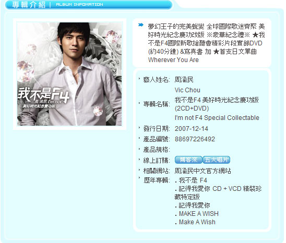Open the Make A Wish album link
Viewport: 286px width, 243px height.
point(197,222)
